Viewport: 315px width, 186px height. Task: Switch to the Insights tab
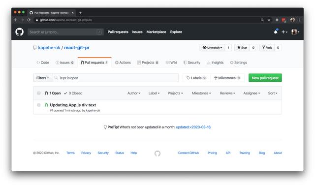coord(215,62)
